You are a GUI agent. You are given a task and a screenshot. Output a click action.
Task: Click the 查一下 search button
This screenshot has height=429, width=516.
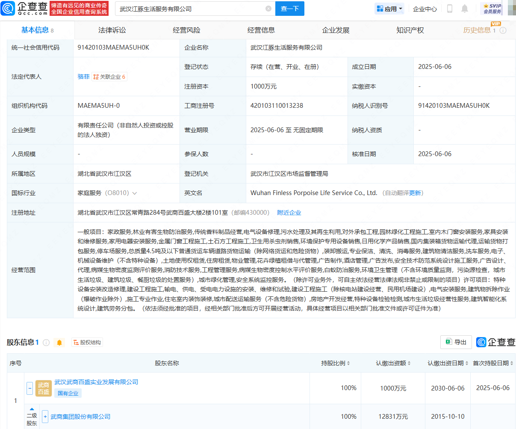point(290,9)
